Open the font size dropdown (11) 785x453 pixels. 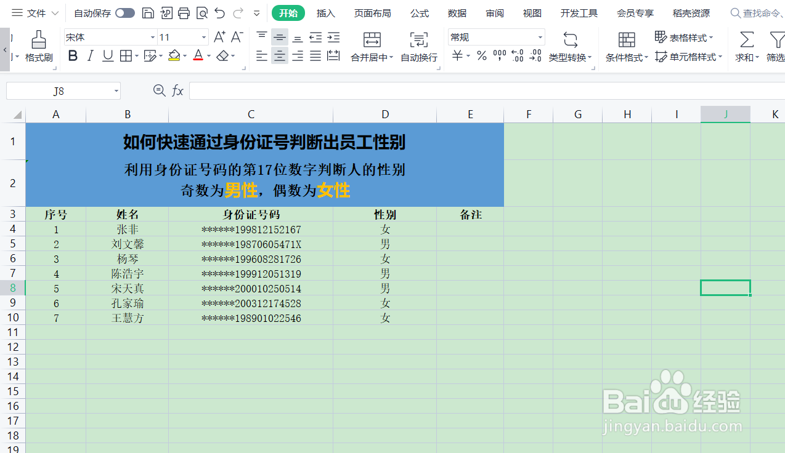click(204, 38)
